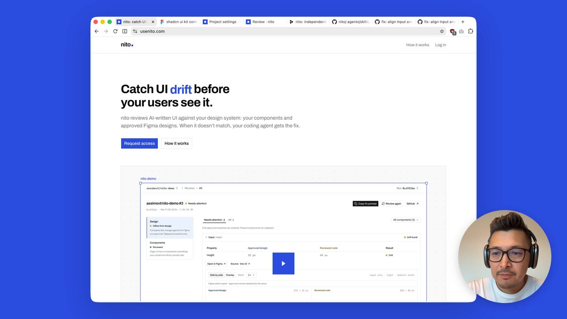Bookmark this page with the star icon

pos(442,31)
